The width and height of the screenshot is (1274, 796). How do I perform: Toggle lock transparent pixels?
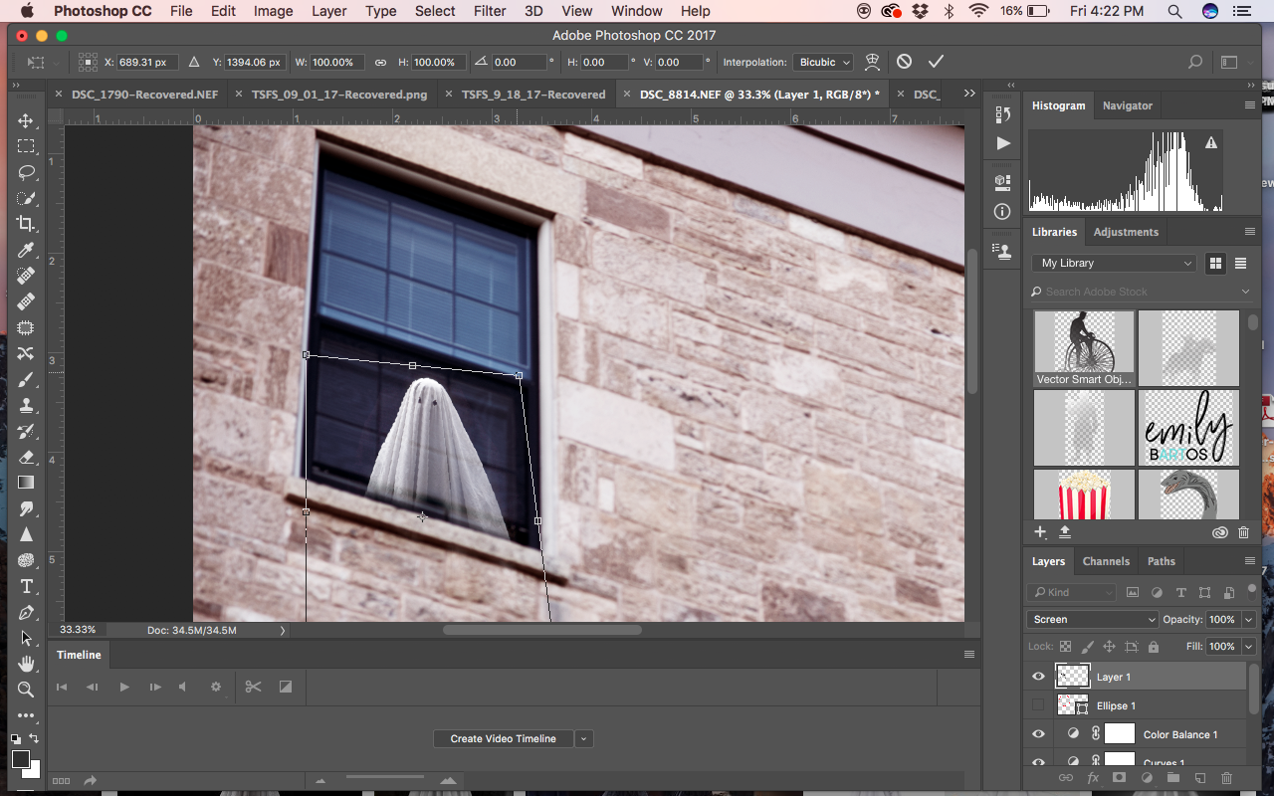[x=1066, y=647]
